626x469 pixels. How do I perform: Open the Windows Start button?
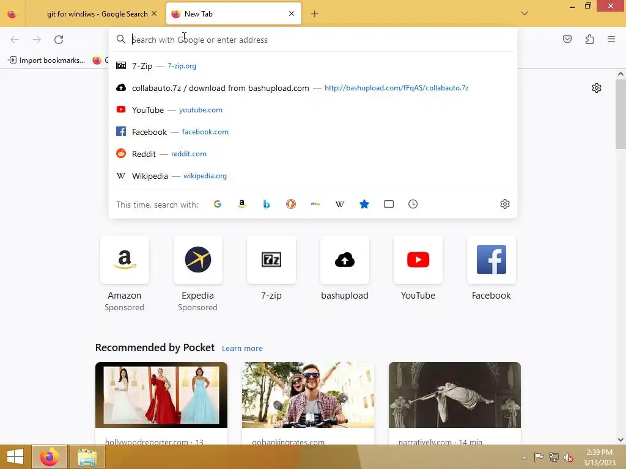(x=15, y=457)
